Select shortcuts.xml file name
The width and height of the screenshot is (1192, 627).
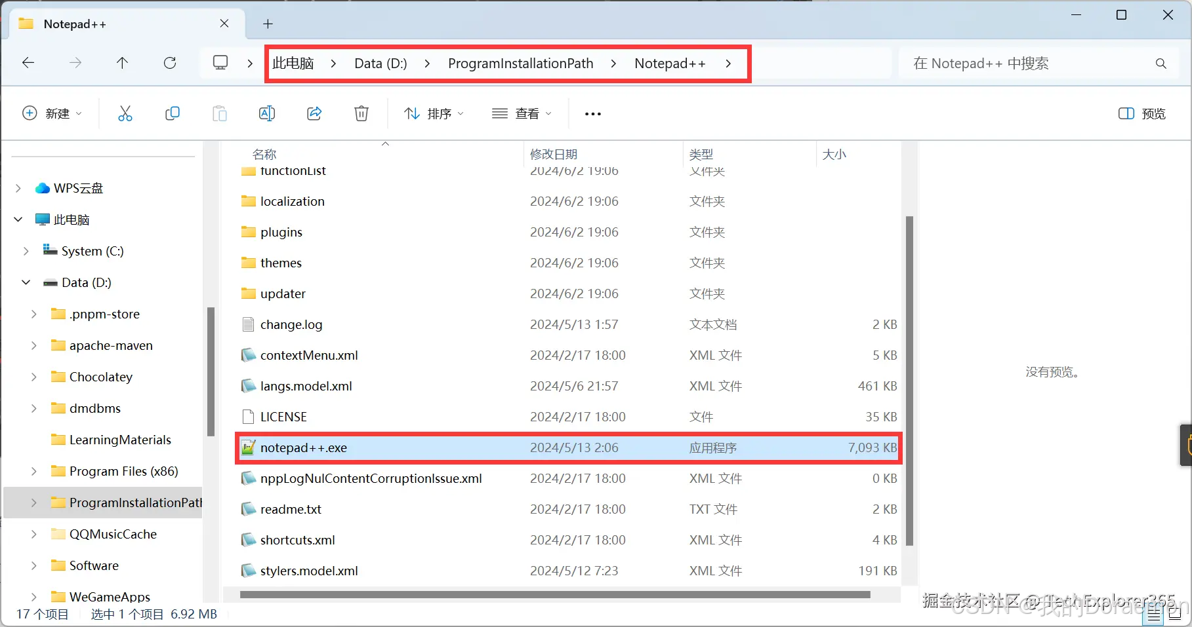point(298,540)
